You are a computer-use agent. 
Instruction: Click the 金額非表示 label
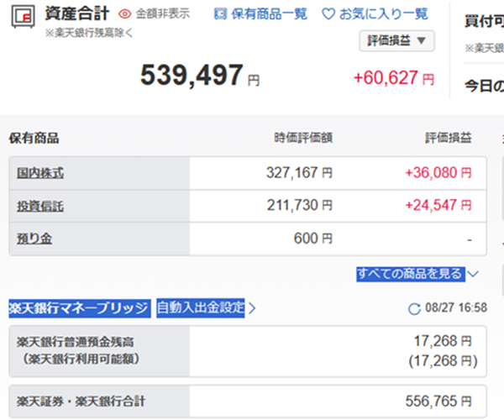162,14
